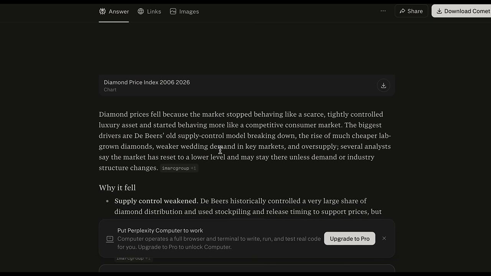Expand the +1 additional sources badge
Image resolution: width=491 pixels, height=276 pixels.
pos(193,168)
